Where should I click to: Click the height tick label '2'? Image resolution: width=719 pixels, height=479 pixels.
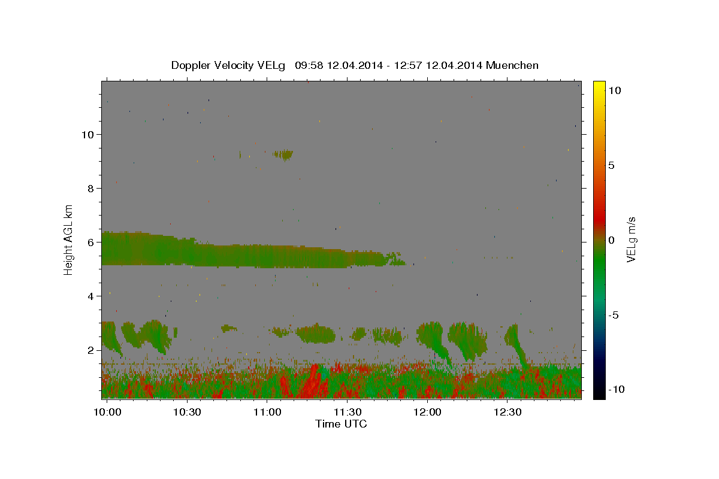(92, 350)
